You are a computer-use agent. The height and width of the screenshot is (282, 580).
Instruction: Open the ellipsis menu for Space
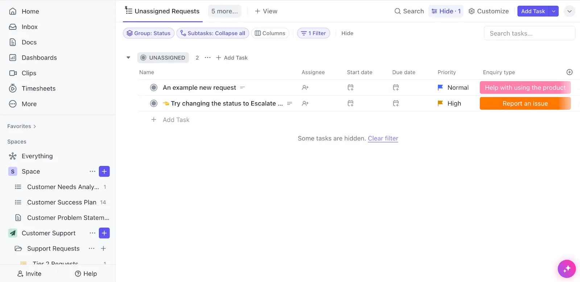92,171
